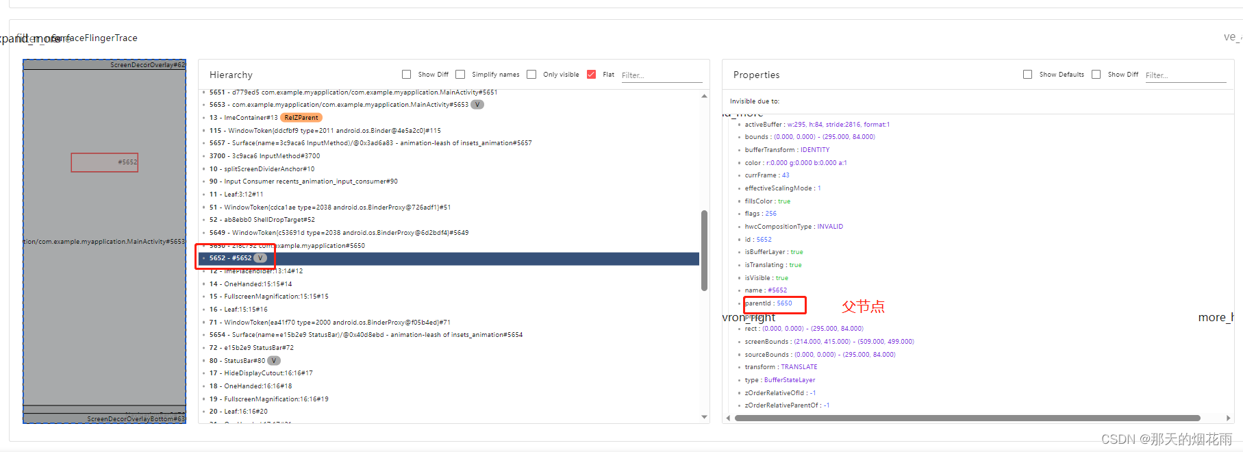
Task: Click the #5652 rectangle in layer preview
Action: pyautogui.click(x=104, y=162)
